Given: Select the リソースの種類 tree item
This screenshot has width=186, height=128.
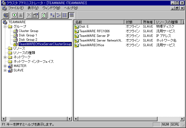Looking at the screenshot, I should tap(24, 53).
